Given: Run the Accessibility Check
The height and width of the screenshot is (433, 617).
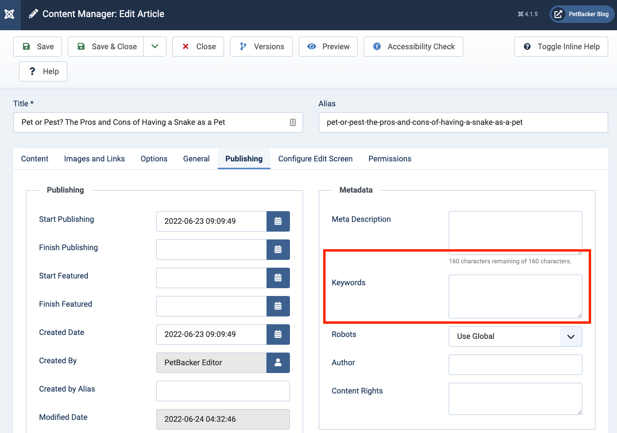Looking at the screenshot, I should coord(413,46).
